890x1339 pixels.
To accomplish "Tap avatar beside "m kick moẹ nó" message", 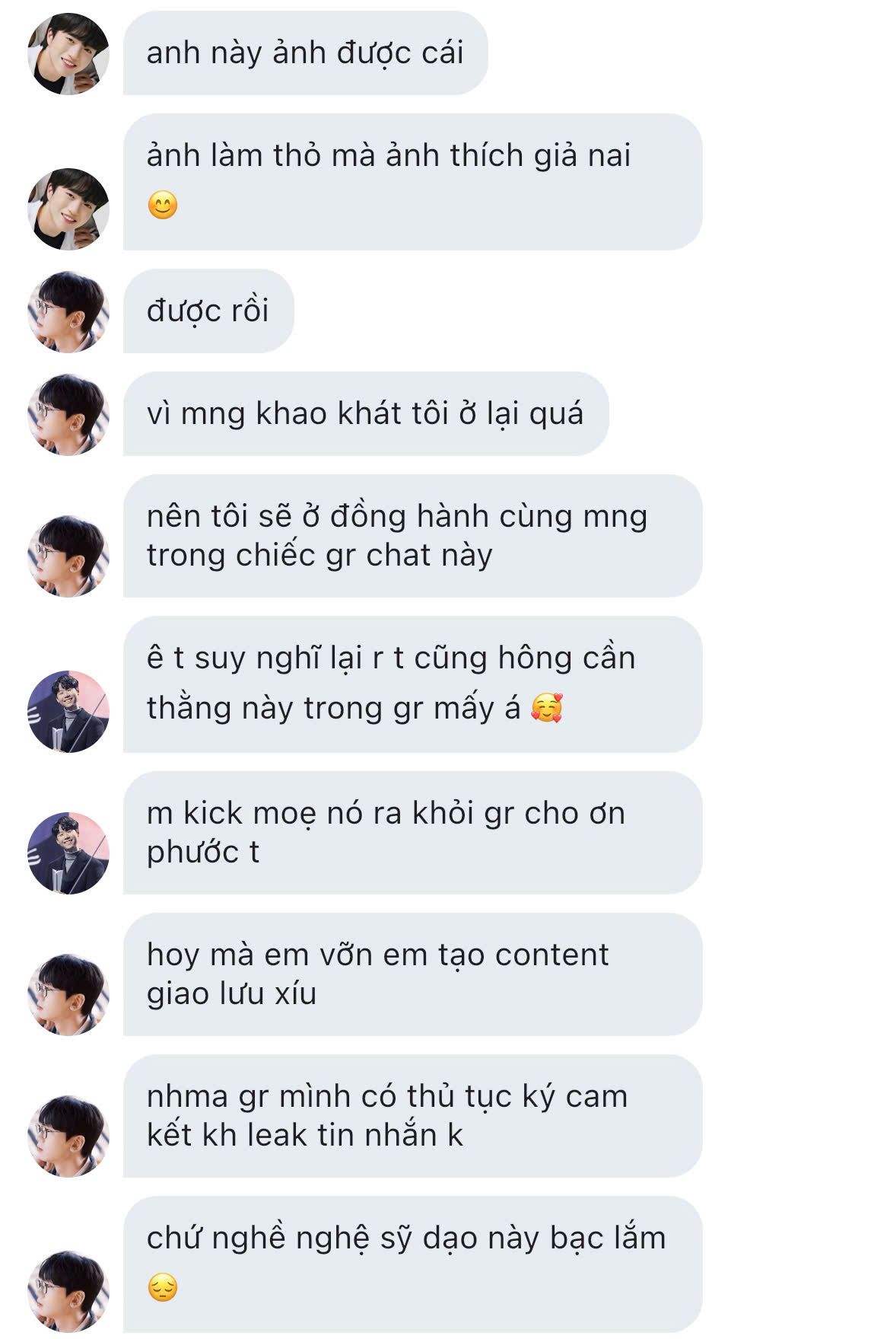I will click(x=68, y=853).
